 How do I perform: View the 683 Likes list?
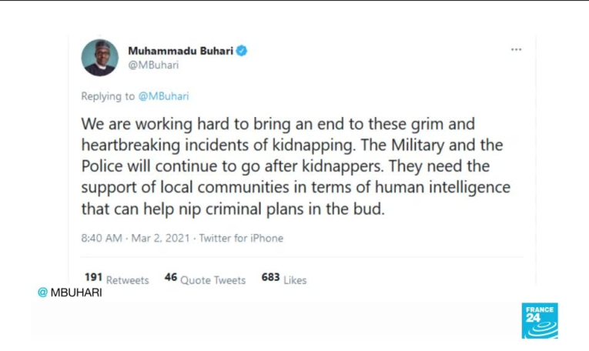point(283,279)
